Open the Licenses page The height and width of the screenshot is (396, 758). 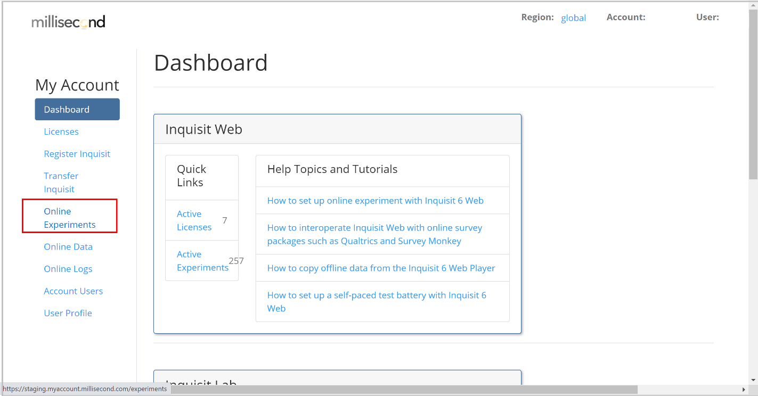pyautogui.click(x=61, y=131)
